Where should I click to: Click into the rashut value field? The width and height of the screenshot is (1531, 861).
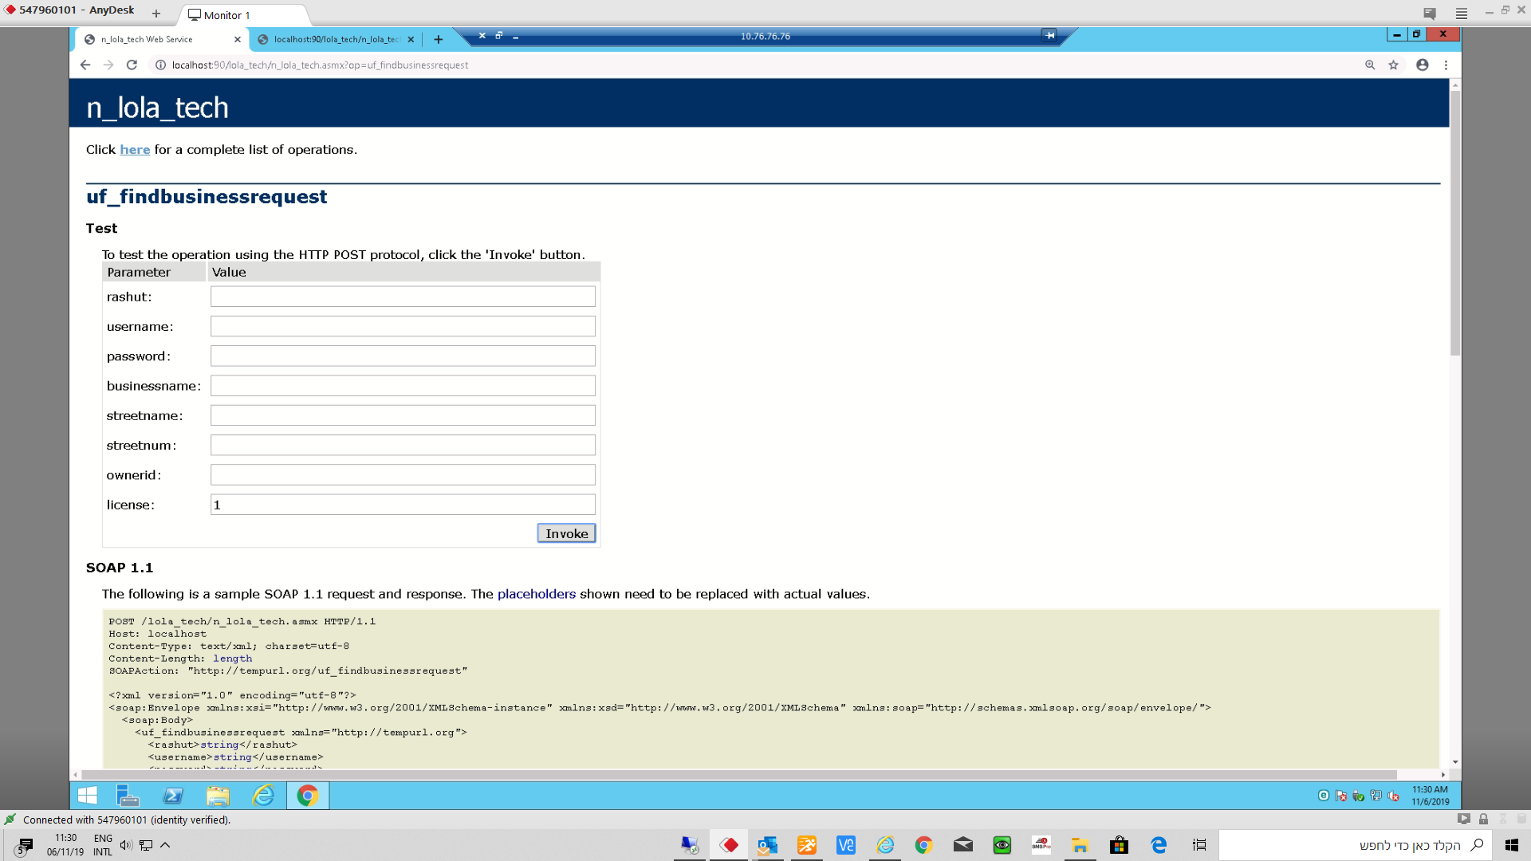pyautogui.click(x=403, y=297)
